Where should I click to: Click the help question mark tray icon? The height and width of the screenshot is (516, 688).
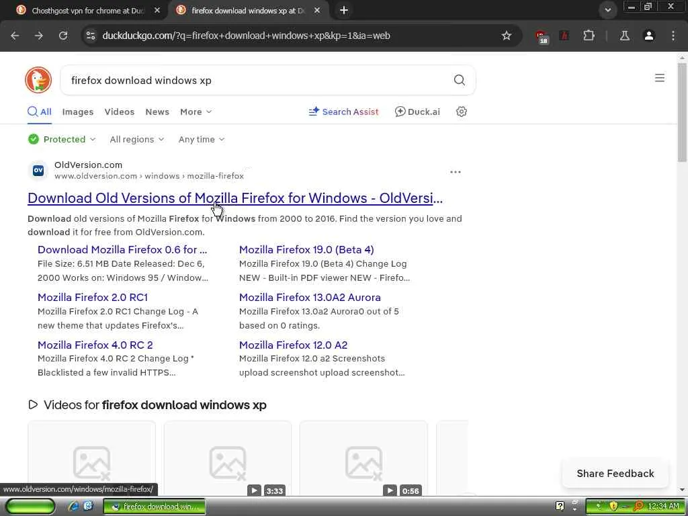pos(560,507)
